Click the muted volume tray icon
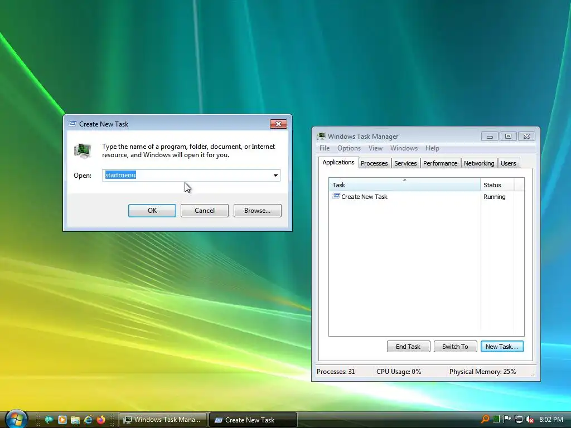This screenshot has height=428, width=571. click(x=530, y=419)
